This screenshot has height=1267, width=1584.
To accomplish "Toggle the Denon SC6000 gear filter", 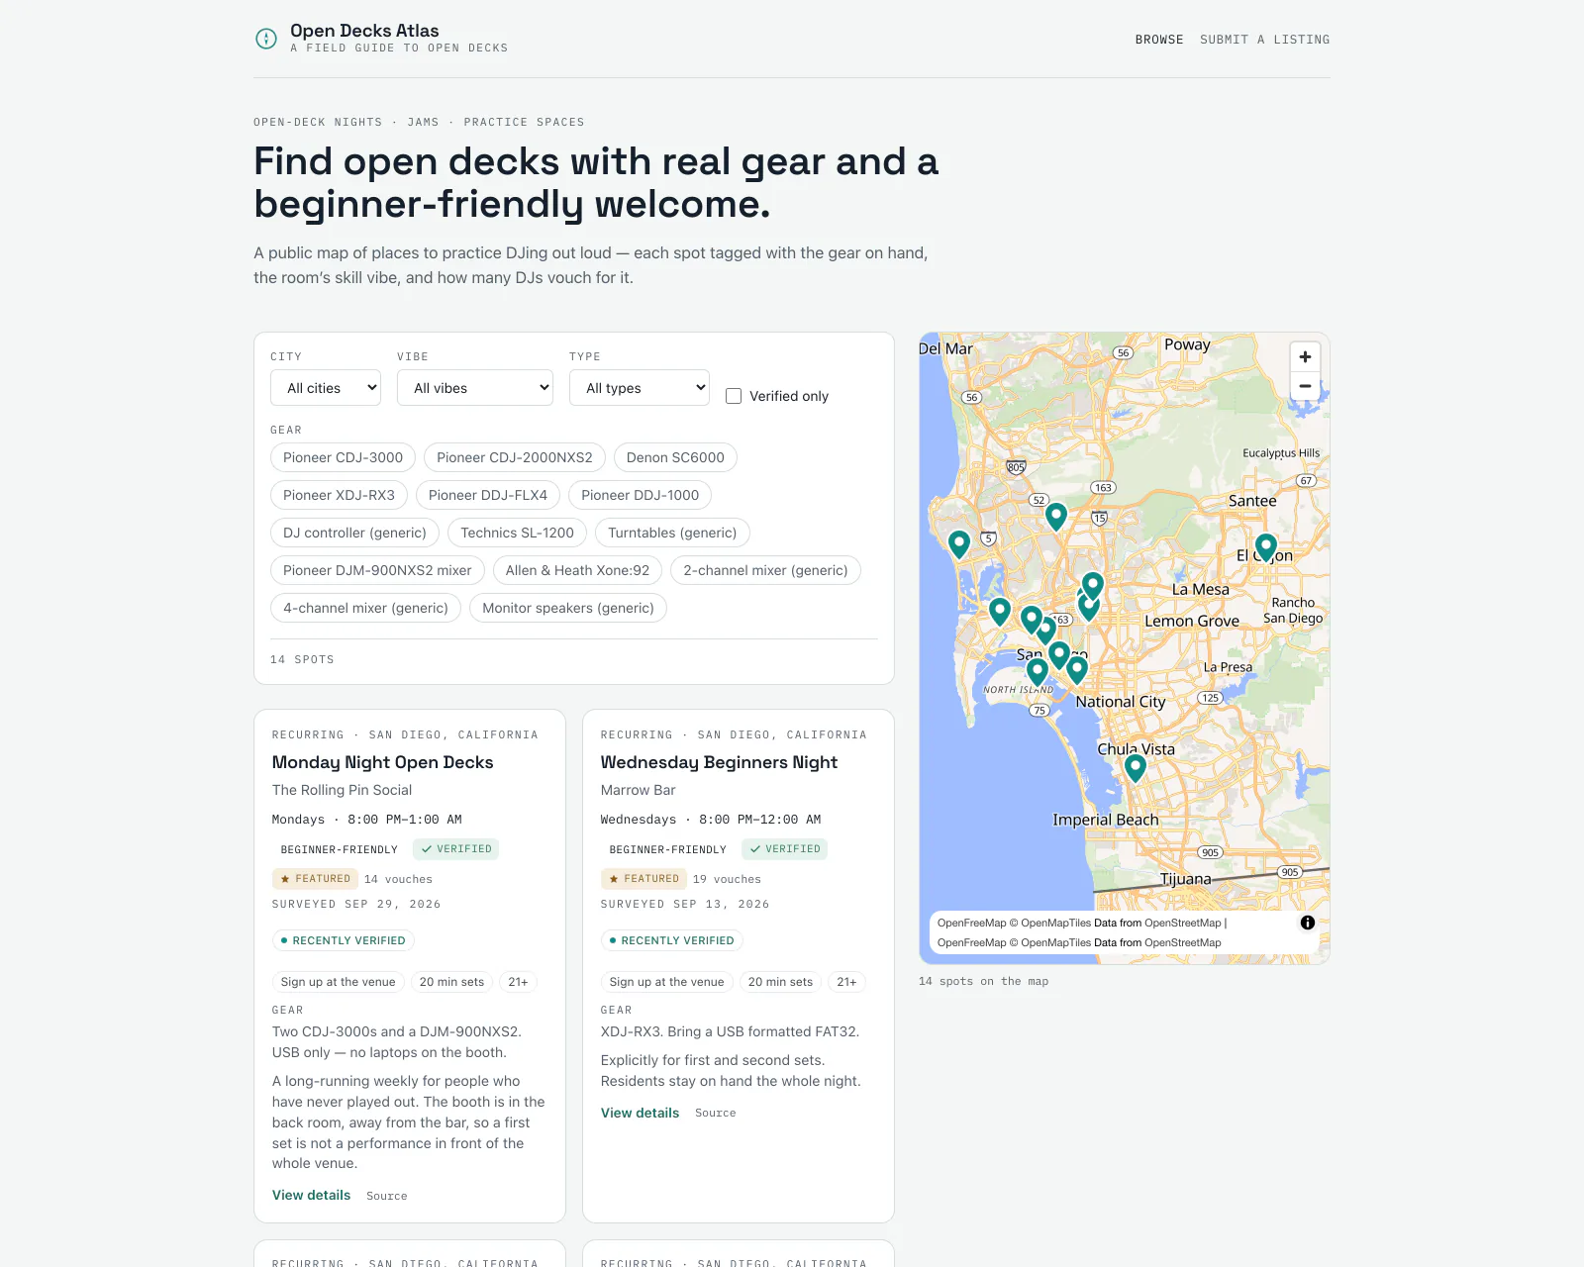I will click(x=675, y=457).
